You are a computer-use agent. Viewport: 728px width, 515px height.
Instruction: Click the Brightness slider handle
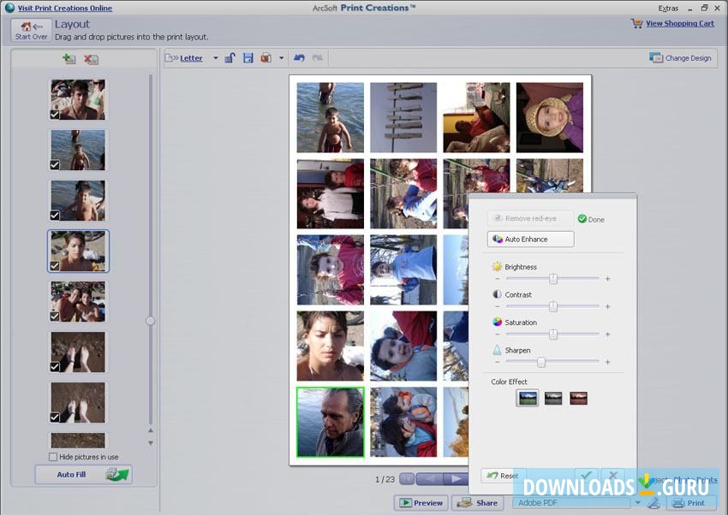(553, 279)
